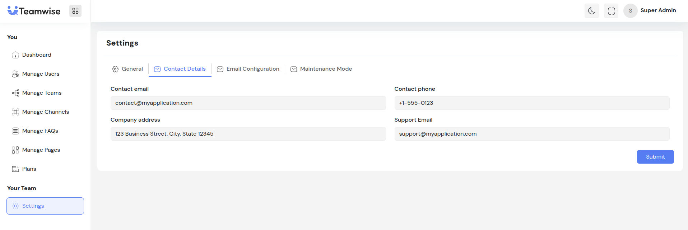Click the Manage Teams icon

point(15,93)
